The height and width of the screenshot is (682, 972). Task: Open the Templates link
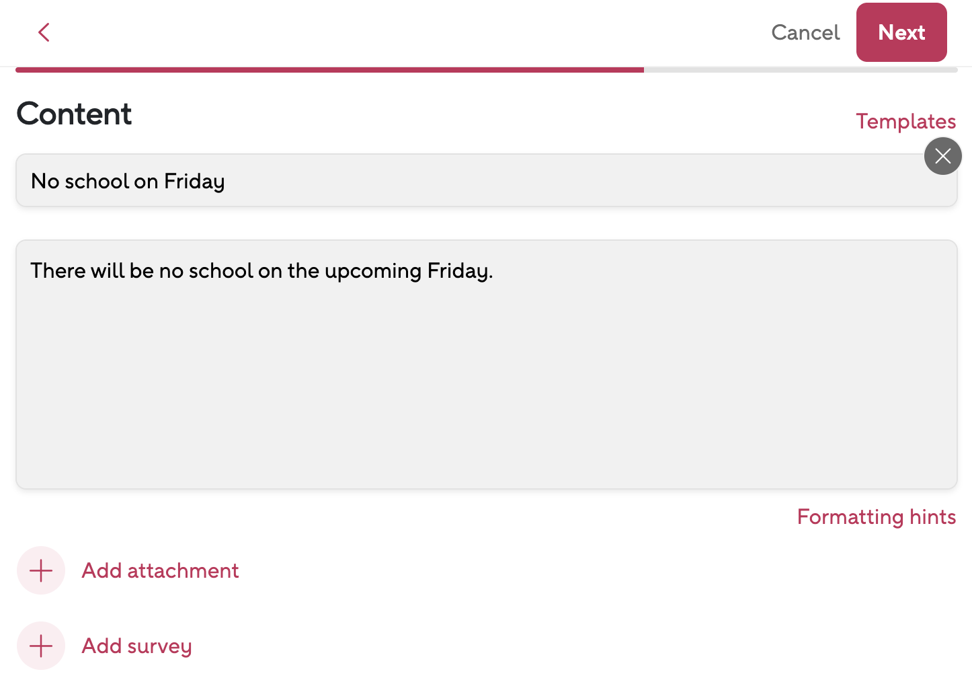coord(905,122)
